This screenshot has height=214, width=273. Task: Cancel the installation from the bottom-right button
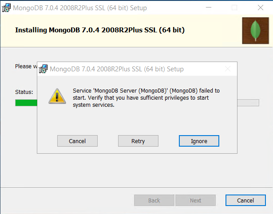[245, 200]
